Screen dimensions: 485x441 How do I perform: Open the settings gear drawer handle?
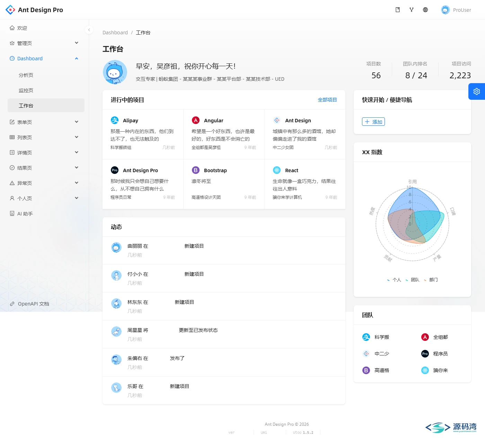click(x=477, y=91)
